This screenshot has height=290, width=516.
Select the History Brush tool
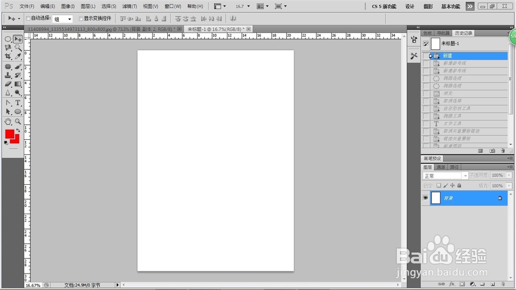click(x=18, y=75)
